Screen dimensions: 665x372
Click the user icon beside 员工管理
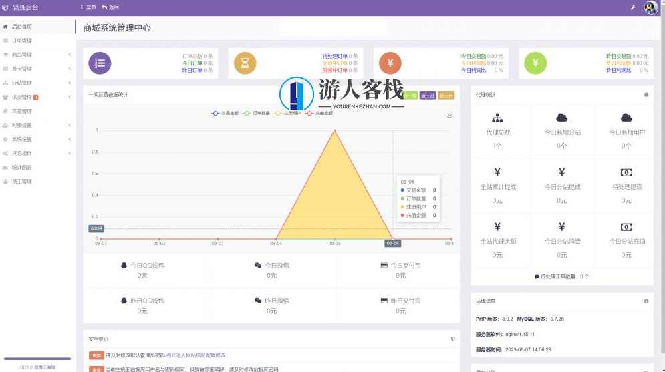point(5,182)
